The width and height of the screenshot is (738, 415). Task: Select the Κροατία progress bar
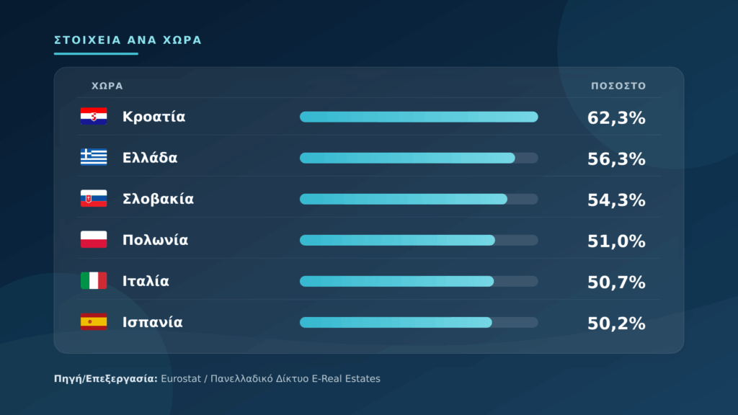coord(419,117)
